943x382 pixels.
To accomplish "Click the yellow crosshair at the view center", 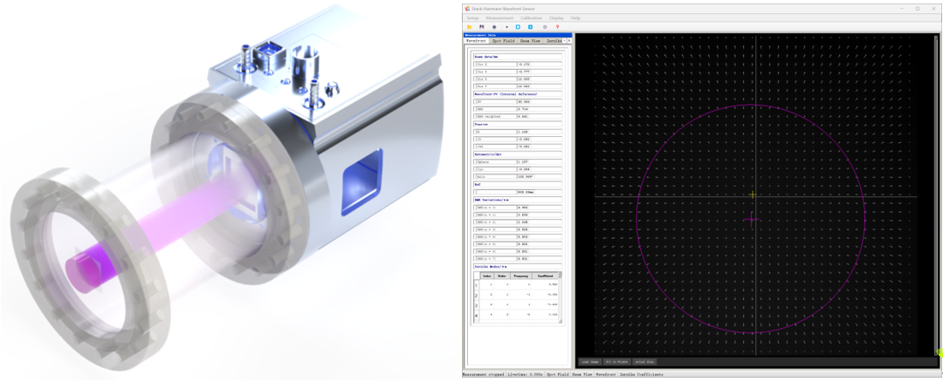I will [753, 195].
